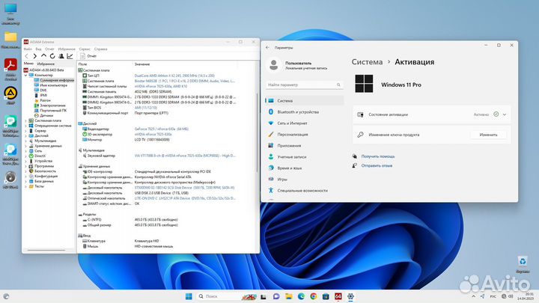
Task: Click the Пользователь account avatar
Action: (x=274, y=65)
